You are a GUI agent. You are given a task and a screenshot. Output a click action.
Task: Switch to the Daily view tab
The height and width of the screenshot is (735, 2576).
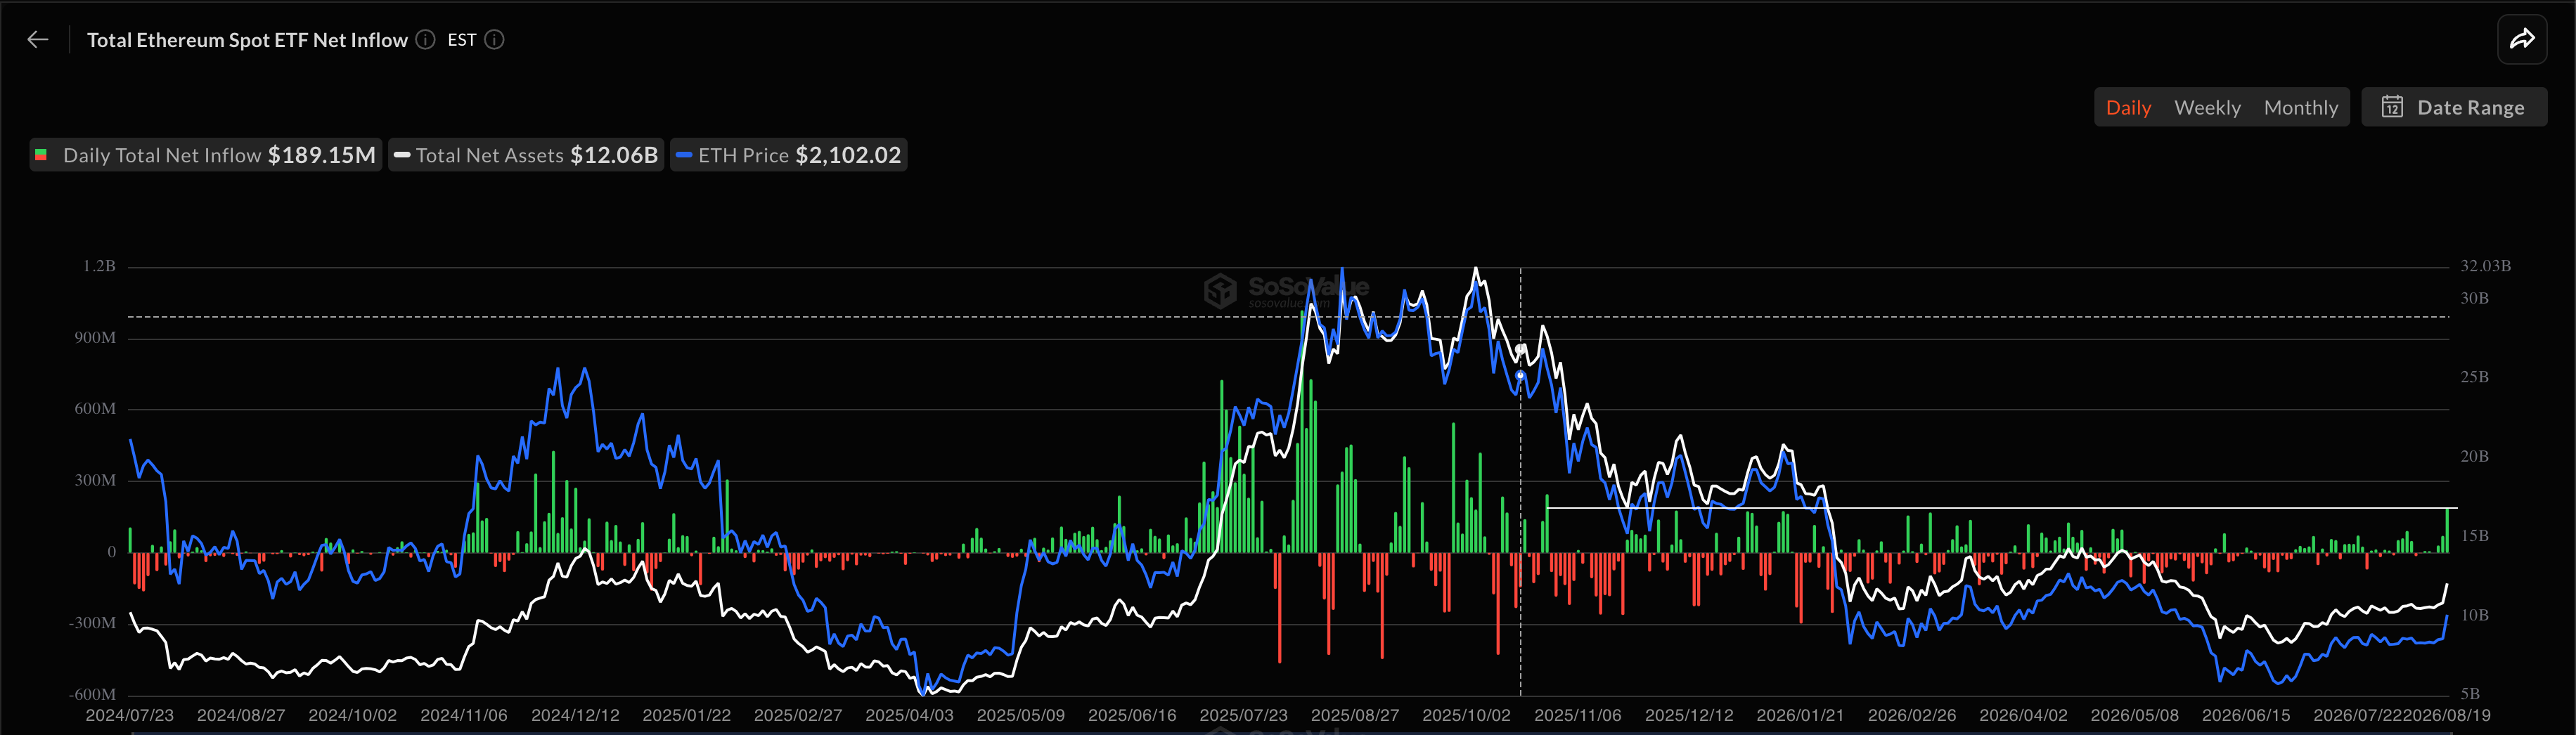pos(2128,108)
